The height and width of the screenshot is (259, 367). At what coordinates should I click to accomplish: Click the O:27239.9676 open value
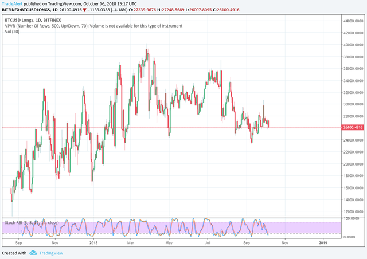point(142,10)
